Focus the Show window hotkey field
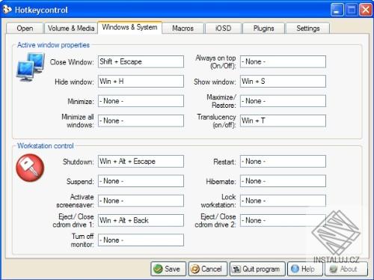 tap(283, 82)
